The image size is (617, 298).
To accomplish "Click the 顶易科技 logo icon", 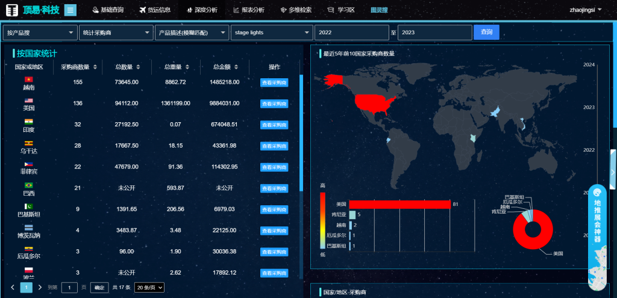I will pos(12,10).
